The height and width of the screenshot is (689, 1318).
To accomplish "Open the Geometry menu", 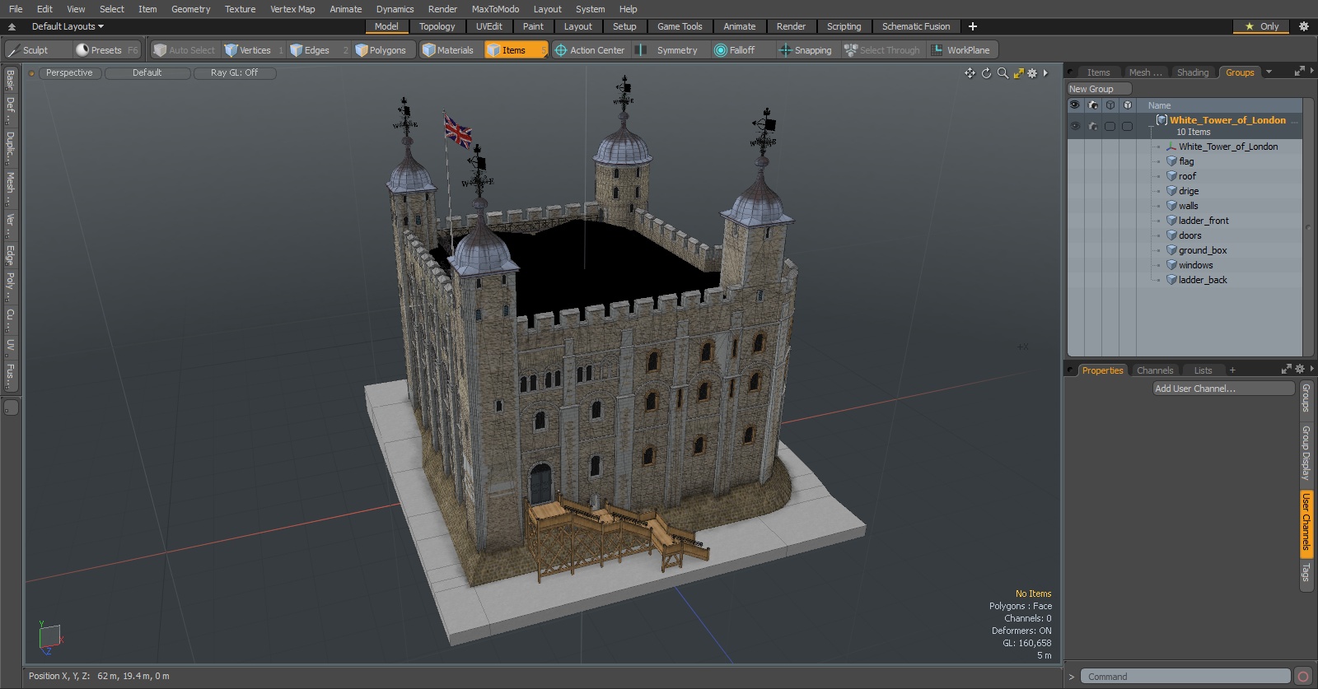I will (x=190, y=9).
